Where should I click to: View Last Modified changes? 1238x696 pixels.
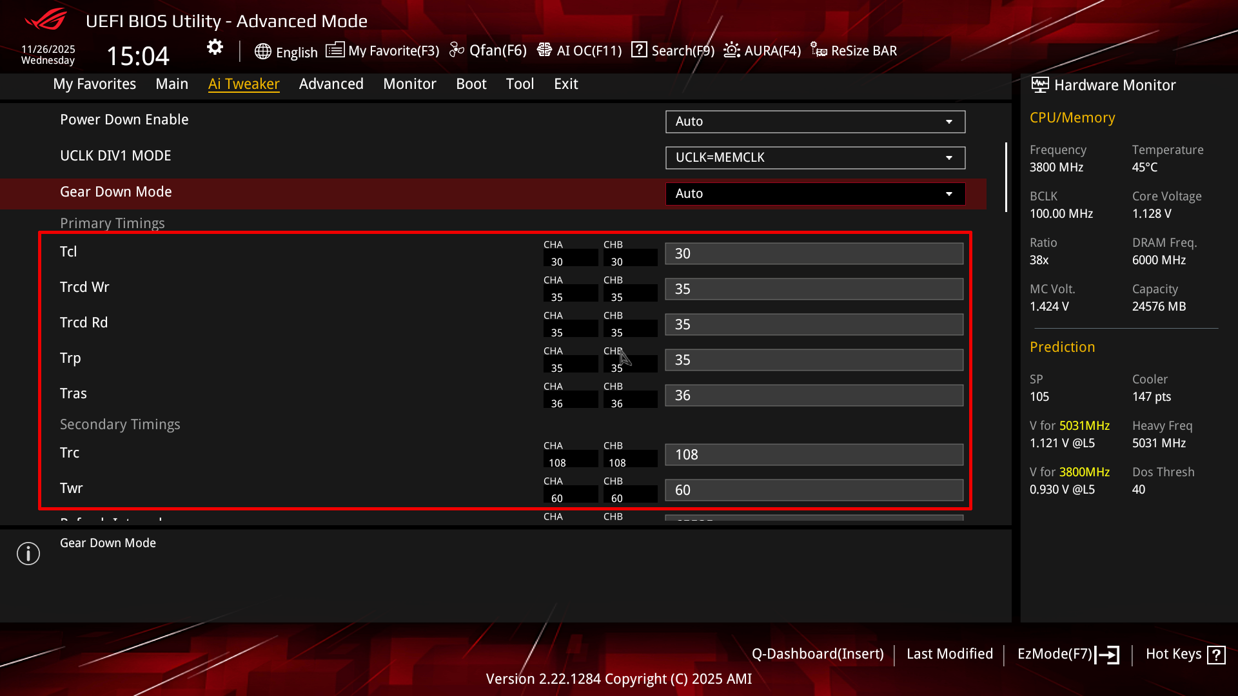pyautogui.click(x=949, y=654)
